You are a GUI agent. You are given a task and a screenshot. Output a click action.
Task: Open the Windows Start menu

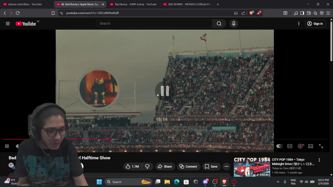pos(99,182)
